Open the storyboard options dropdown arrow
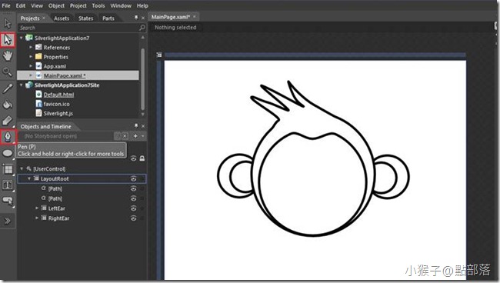Image resolution: width=500 pixels, height=283 pixels. click(143, 136)
